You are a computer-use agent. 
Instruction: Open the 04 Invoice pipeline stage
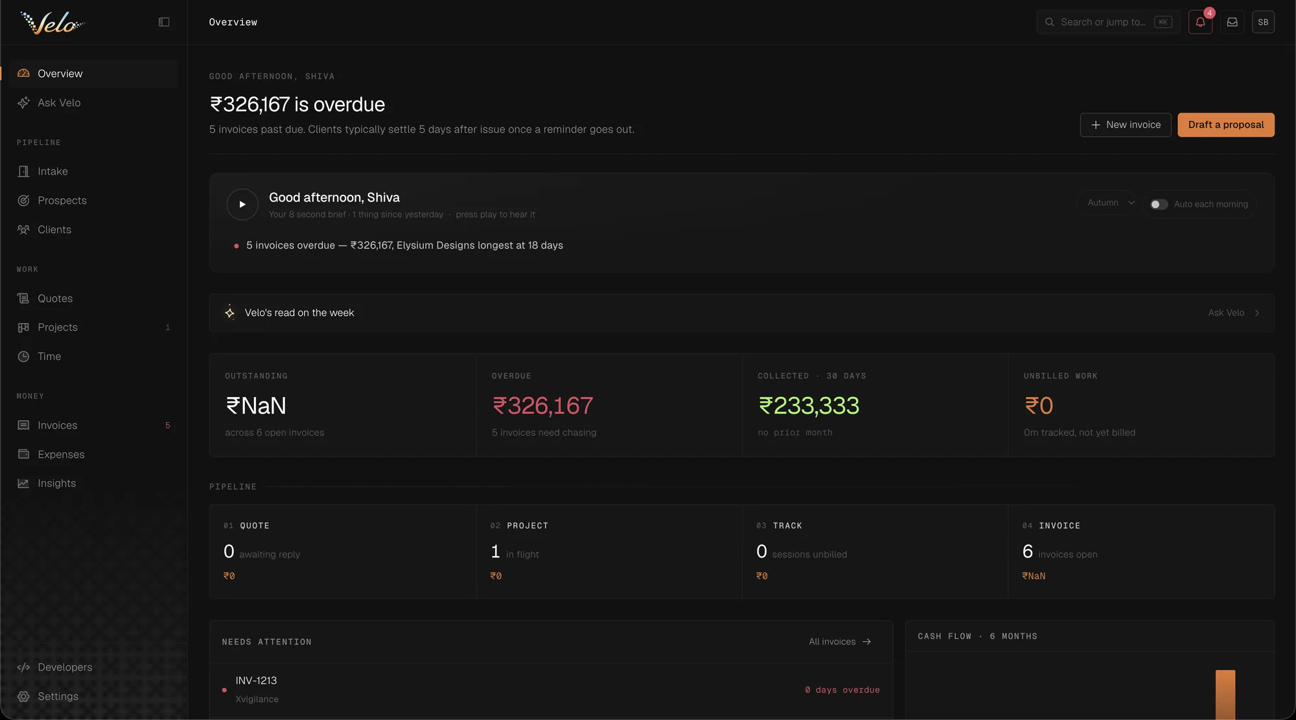[1141, 552]
